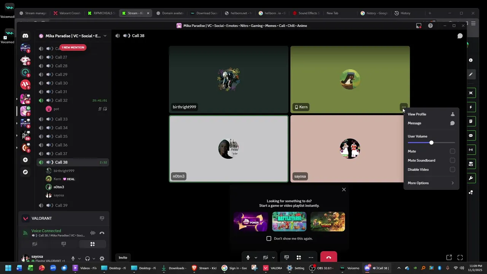Close the activity suggestions panel

pyautogui.click(x=344, y=190)
